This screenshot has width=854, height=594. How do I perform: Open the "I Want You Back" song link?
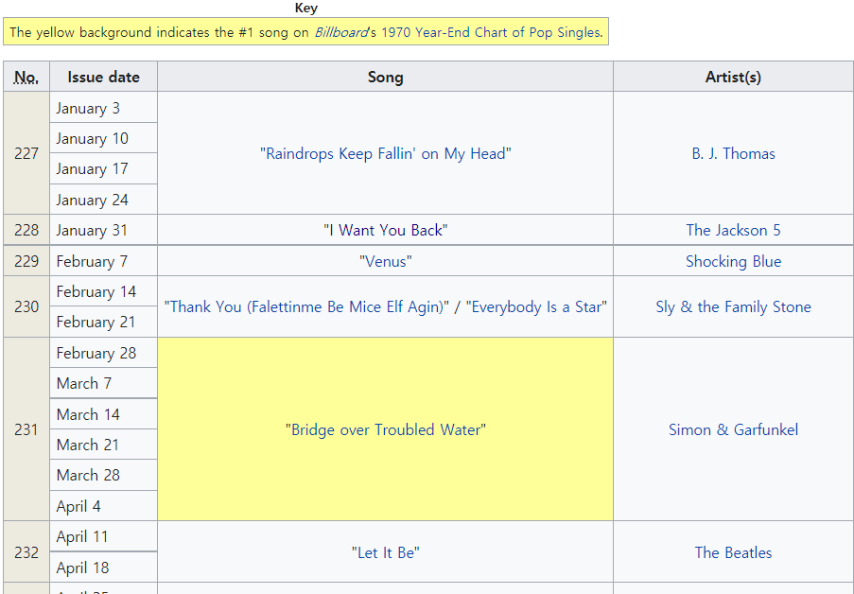tap(386, 230)
